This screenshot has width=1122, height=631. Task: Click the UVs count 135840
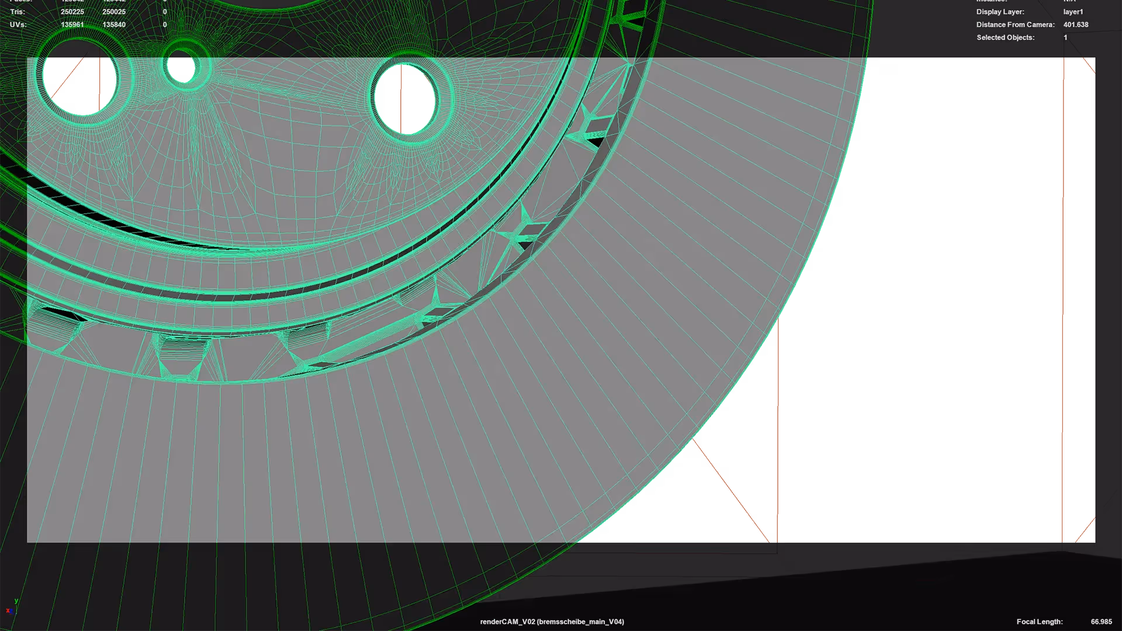tap(114, 25)
